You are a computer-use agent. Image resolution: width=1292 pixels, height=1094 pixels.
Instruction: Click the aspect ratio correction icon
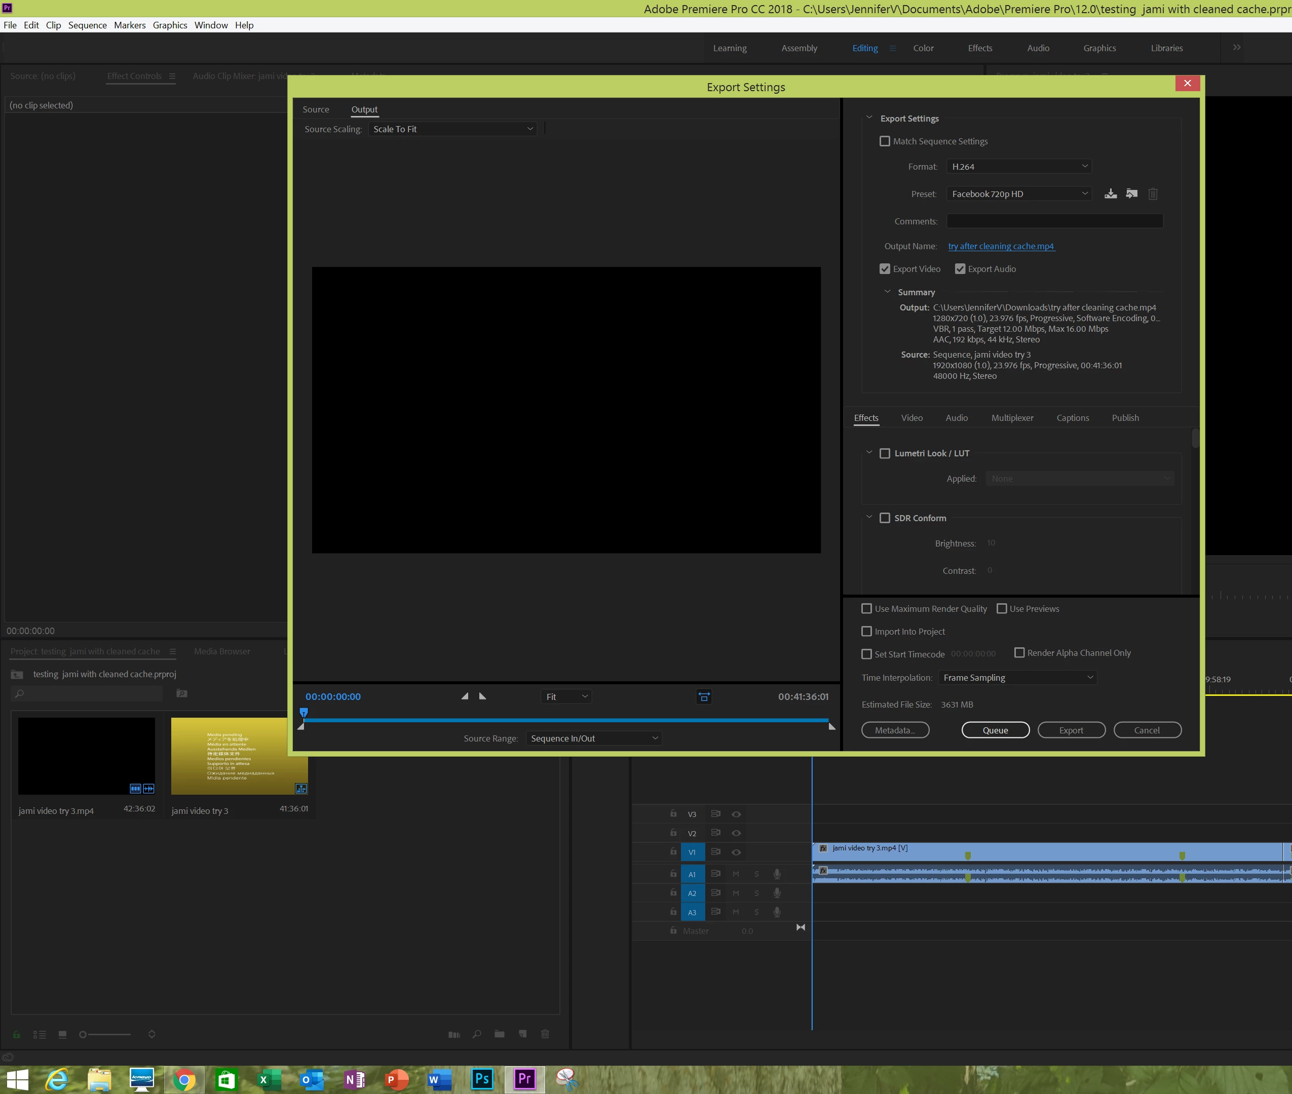tap(704, 696)
